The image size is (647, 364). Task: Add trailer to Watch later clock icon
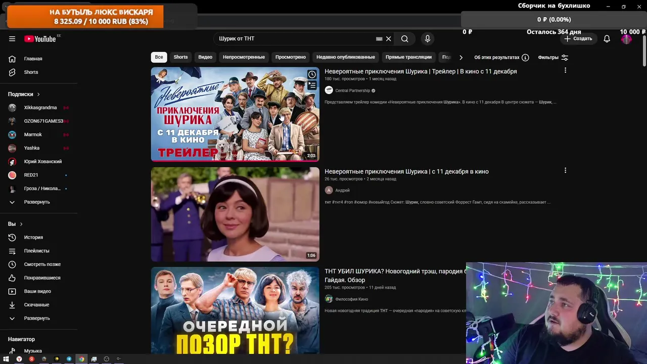pyautogui.click(x=312, y=75)
